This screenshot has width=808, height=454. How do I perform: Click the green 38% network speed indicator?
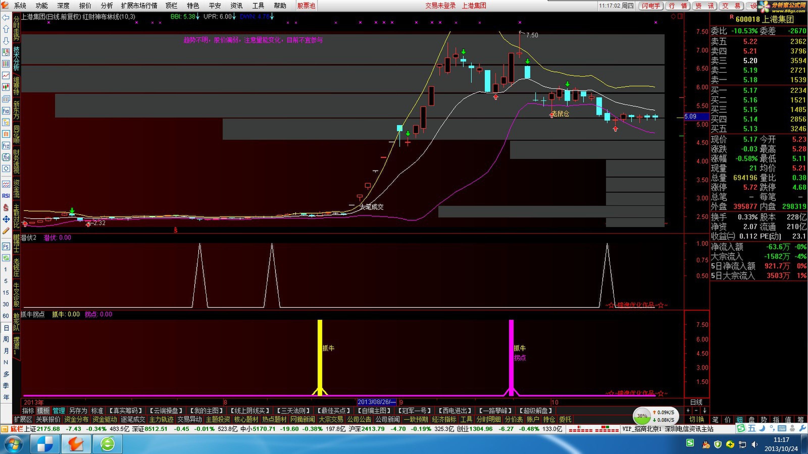642,416
